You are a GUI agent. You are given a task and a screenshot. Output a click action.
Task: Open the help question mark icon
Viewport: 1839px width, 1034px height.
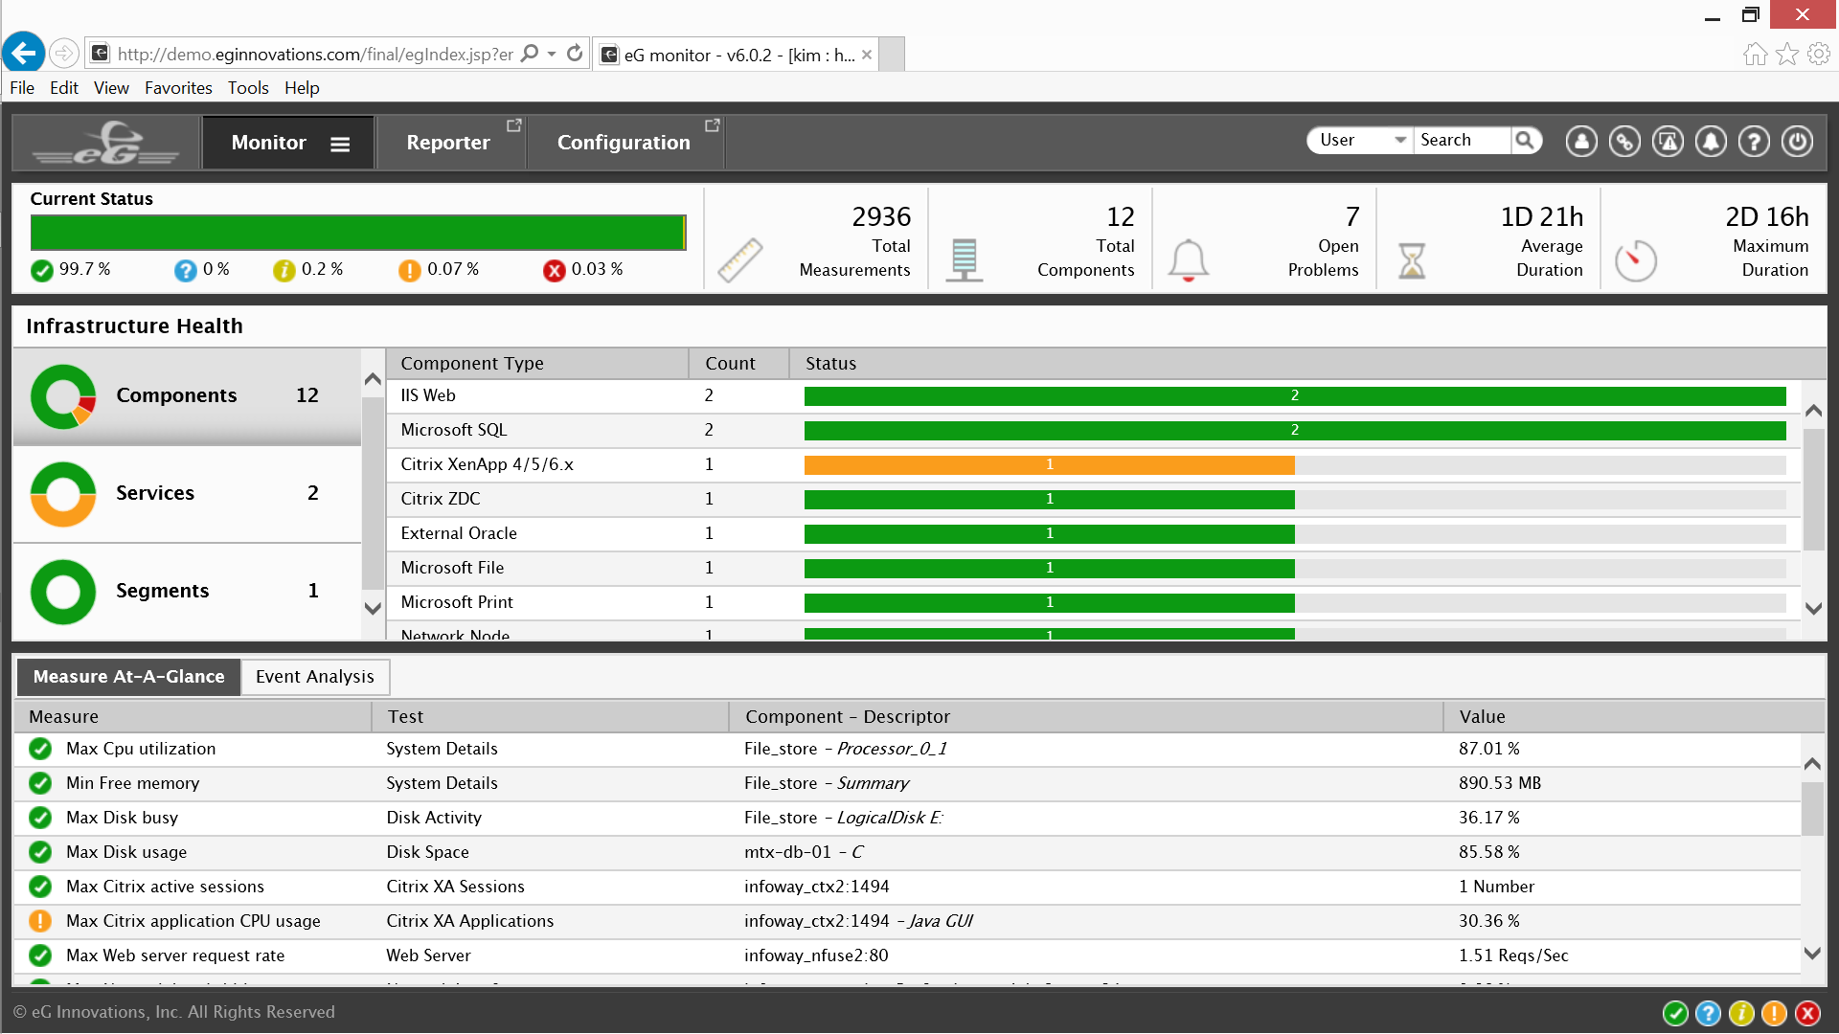tap(1754, 142)
